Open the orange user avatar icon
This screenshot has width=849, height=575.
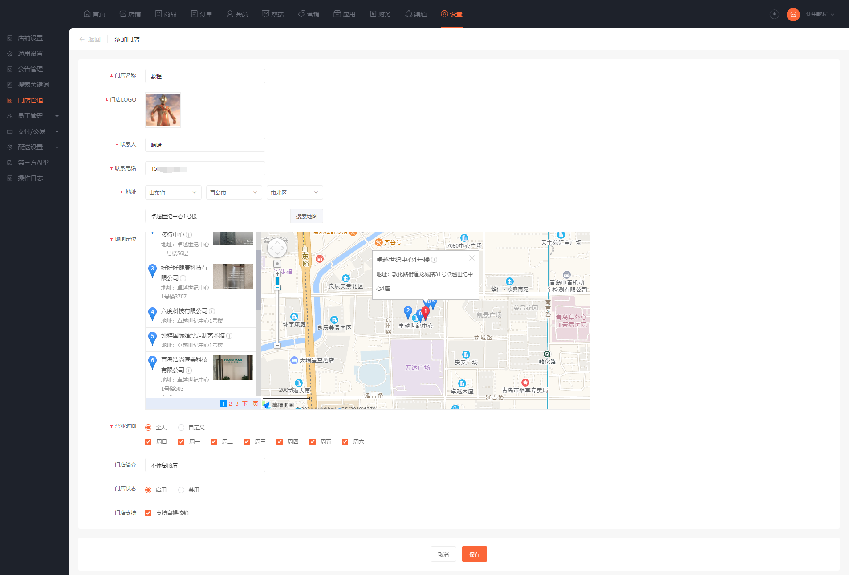tap(793, 14)
